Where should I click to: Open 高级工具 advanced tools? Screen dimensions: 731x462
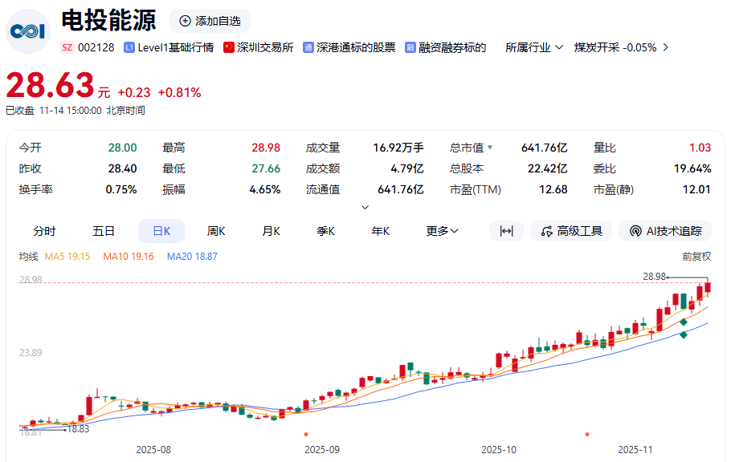(x=571, y=231)
